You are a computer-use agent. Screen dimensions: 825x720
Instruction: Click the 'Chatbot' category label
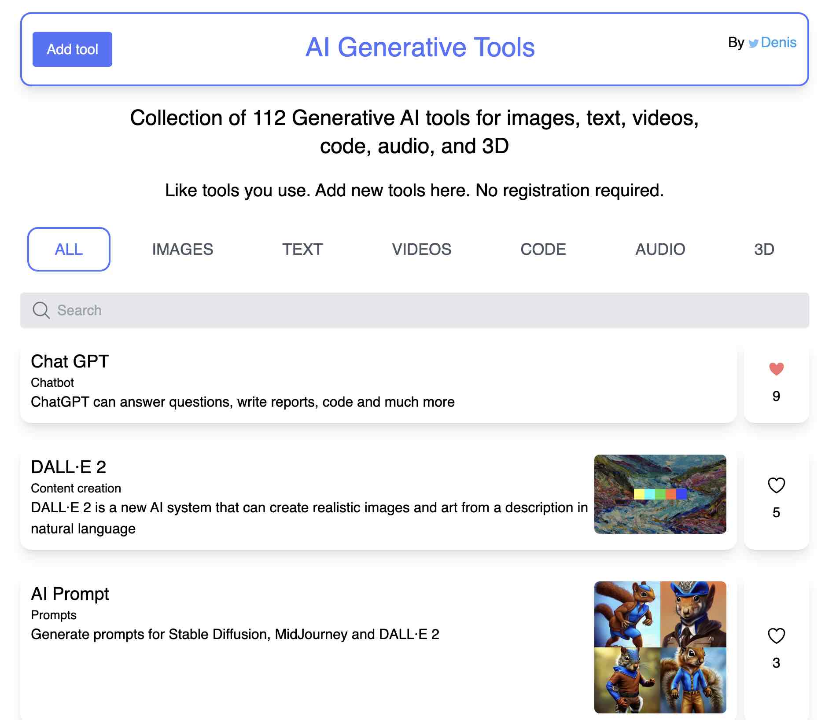point(52,382)
